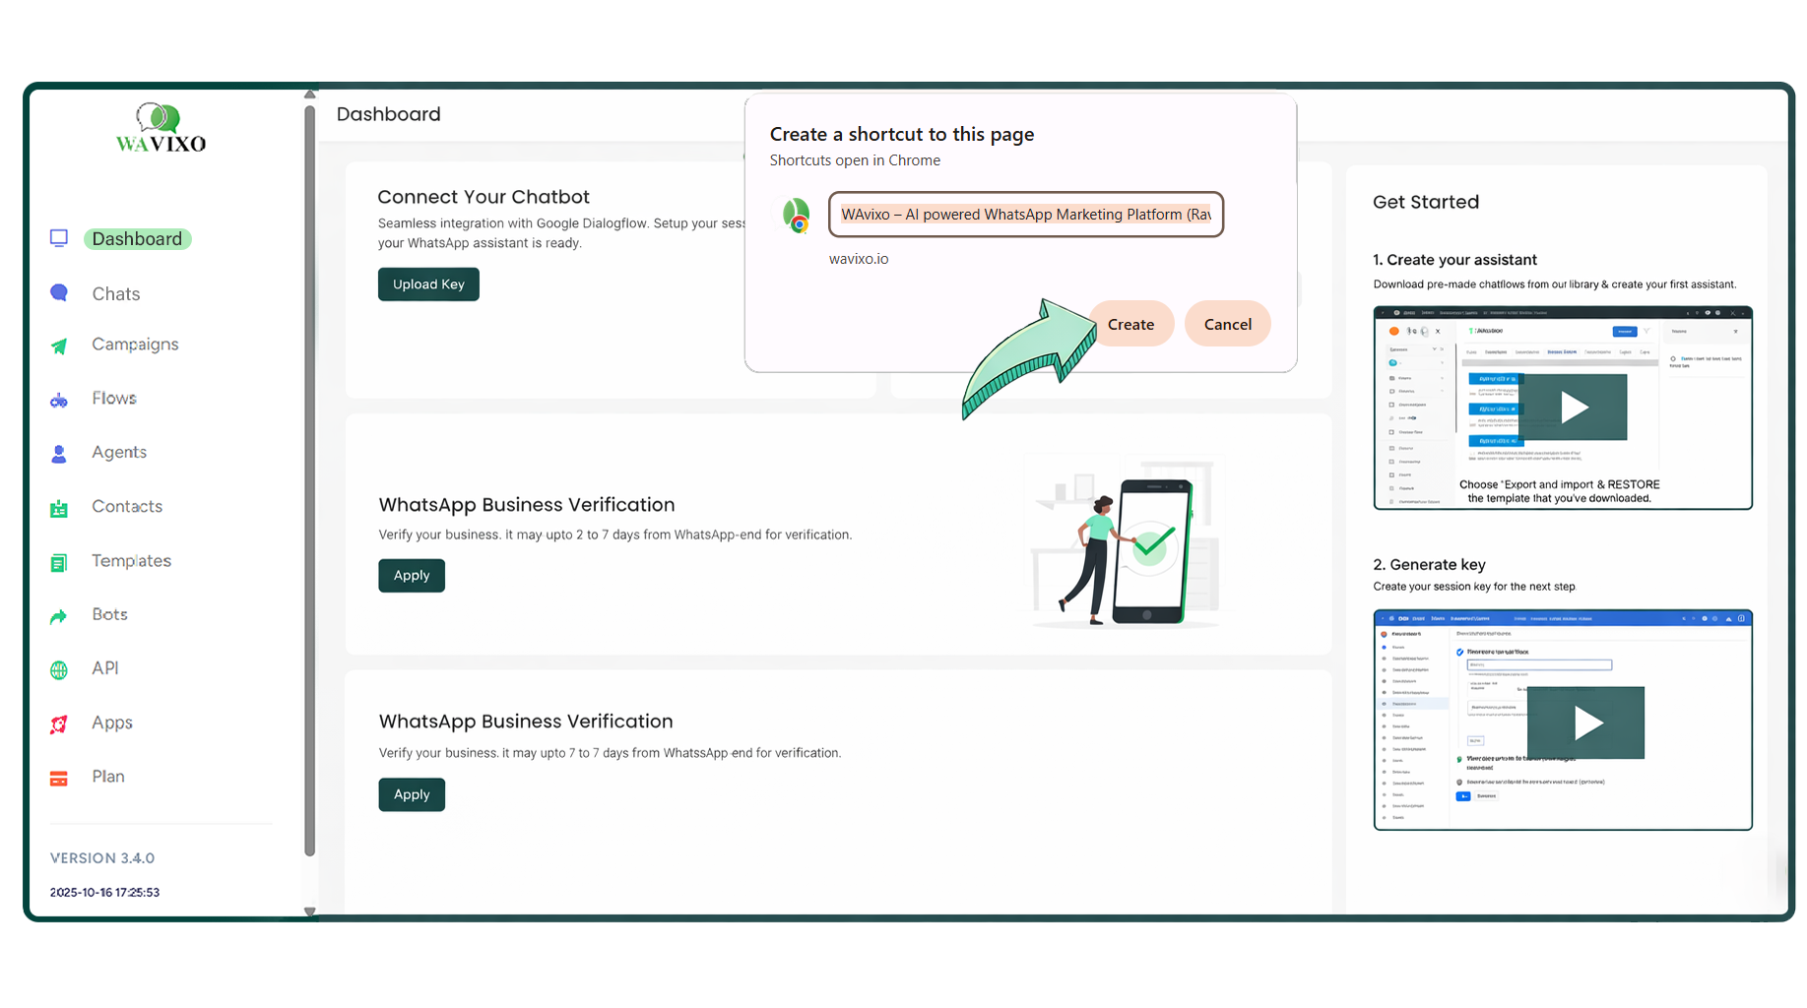Click the Templates document icon
The image size is (1807, 1008).
[x=59, y=562]
